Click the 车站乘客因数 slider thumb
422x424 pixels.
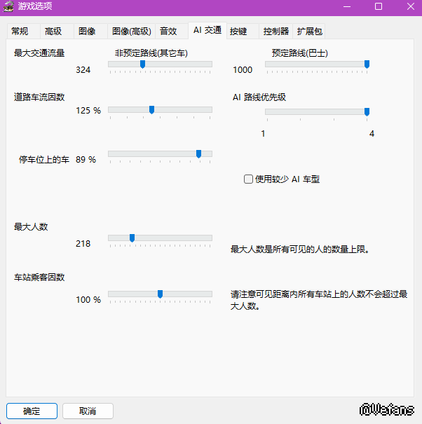[x=160, y=294]
